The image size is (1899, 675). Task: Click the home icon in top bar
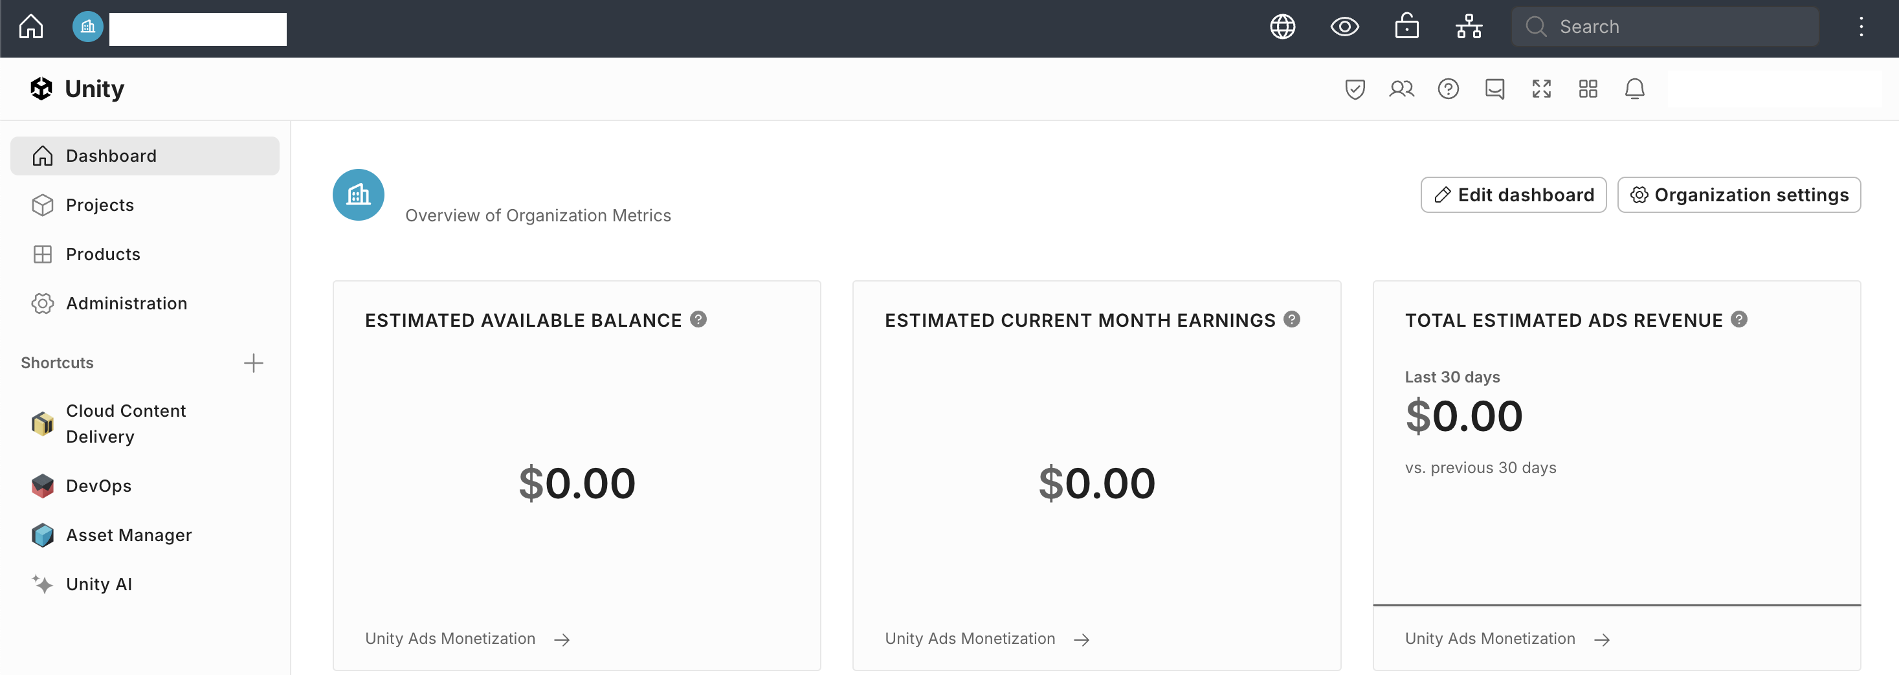click(x=31, y=27)
